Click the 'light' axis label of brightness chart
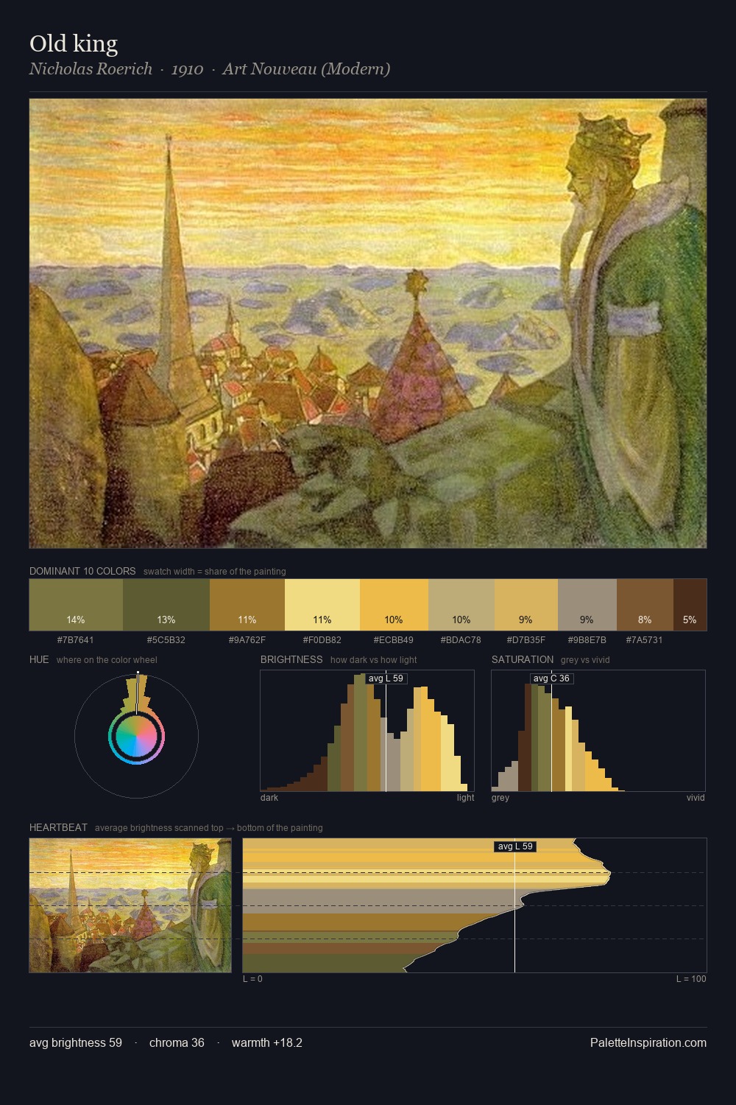 466,797
